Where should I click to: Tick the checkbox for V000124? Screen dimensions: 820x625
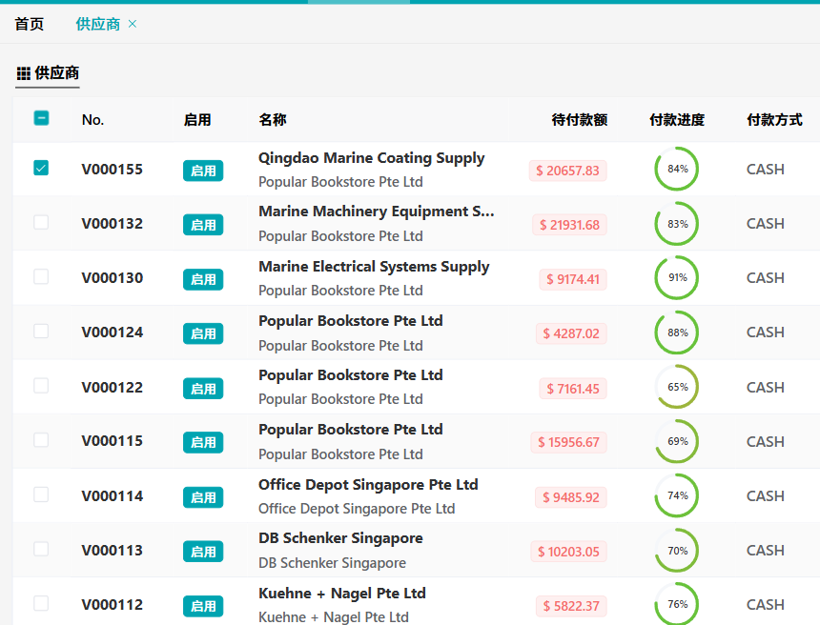41,332
